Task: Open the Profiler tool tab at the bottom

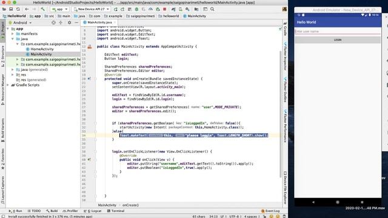Action: 70,211
